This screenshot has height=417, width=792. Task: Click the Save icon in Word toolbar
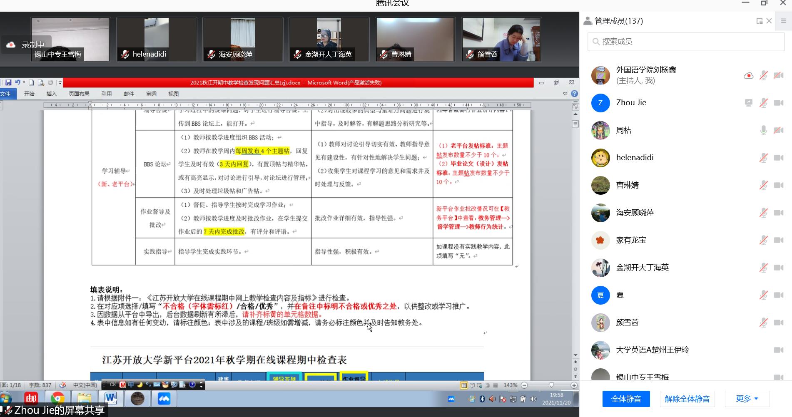coord(8,82)
